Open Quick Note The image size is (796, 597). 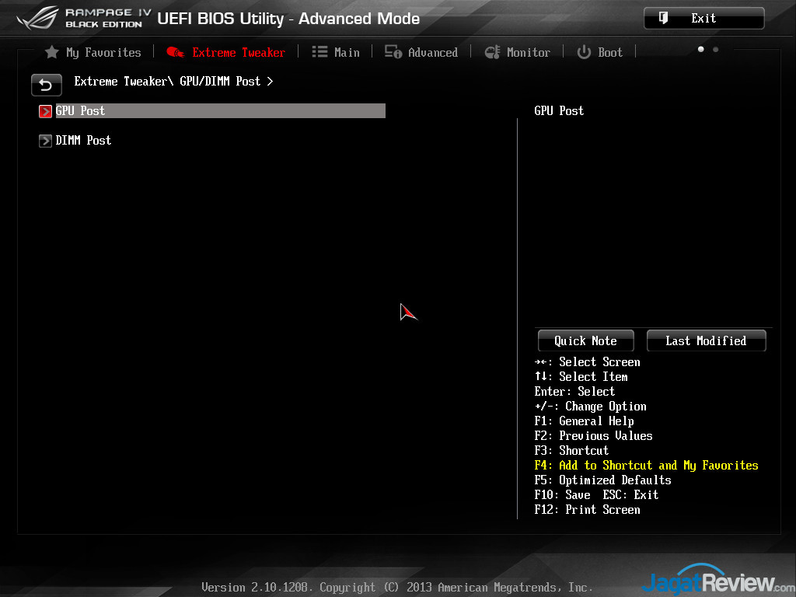click(586, 340)
